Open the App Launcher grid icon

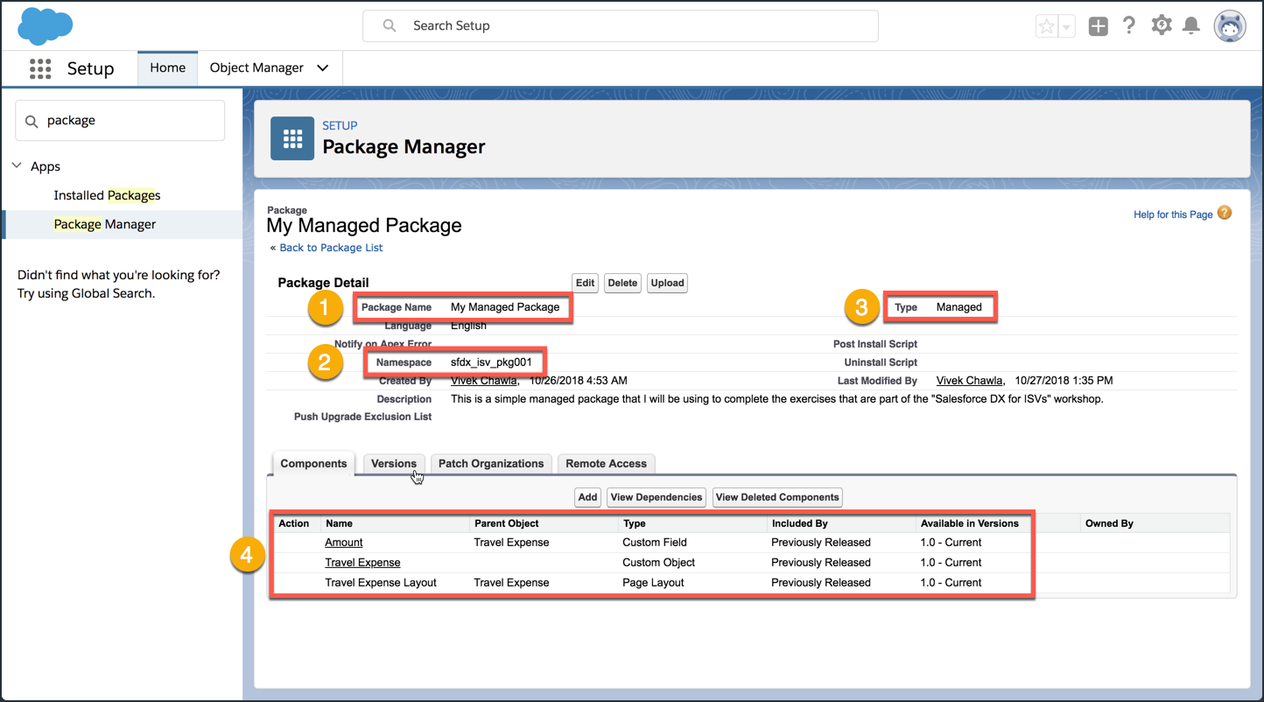coord(40,68)
